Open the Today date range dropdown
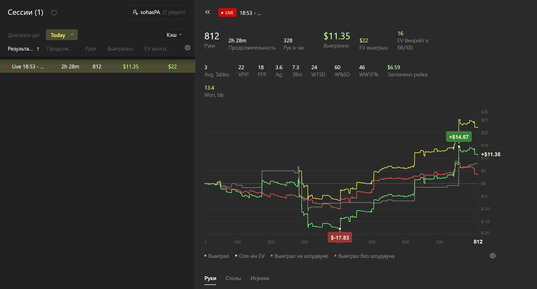 pos(62,35)
